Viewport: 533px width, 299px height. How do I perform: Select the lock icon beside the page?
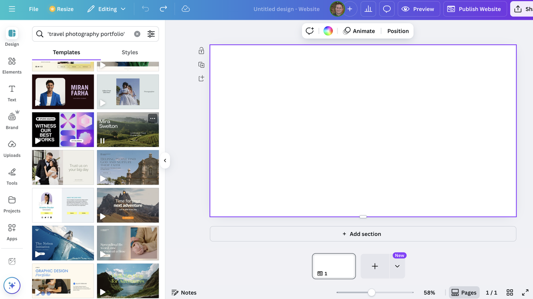pyautogui.click(x=201, y=51)
